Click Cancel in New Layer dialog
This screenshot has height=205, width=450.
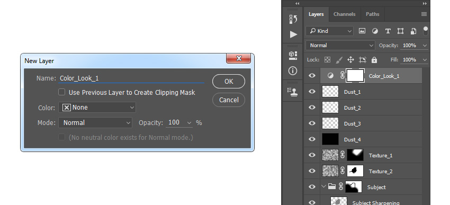(x=229, y=100)
